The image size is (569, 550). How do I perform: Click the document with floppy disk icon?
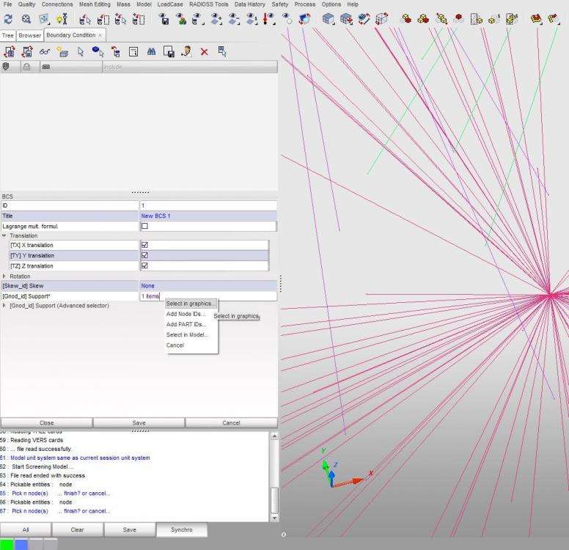(x=169, y=52)
